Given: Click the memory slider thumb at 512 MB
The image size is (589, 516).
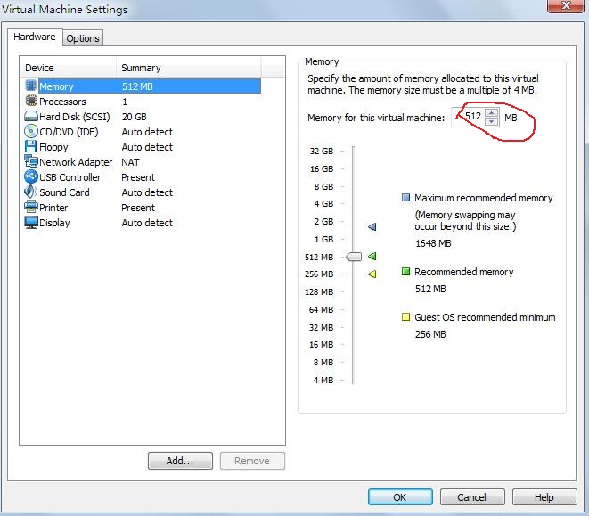Looking at the screenshot, I should 354,257.
